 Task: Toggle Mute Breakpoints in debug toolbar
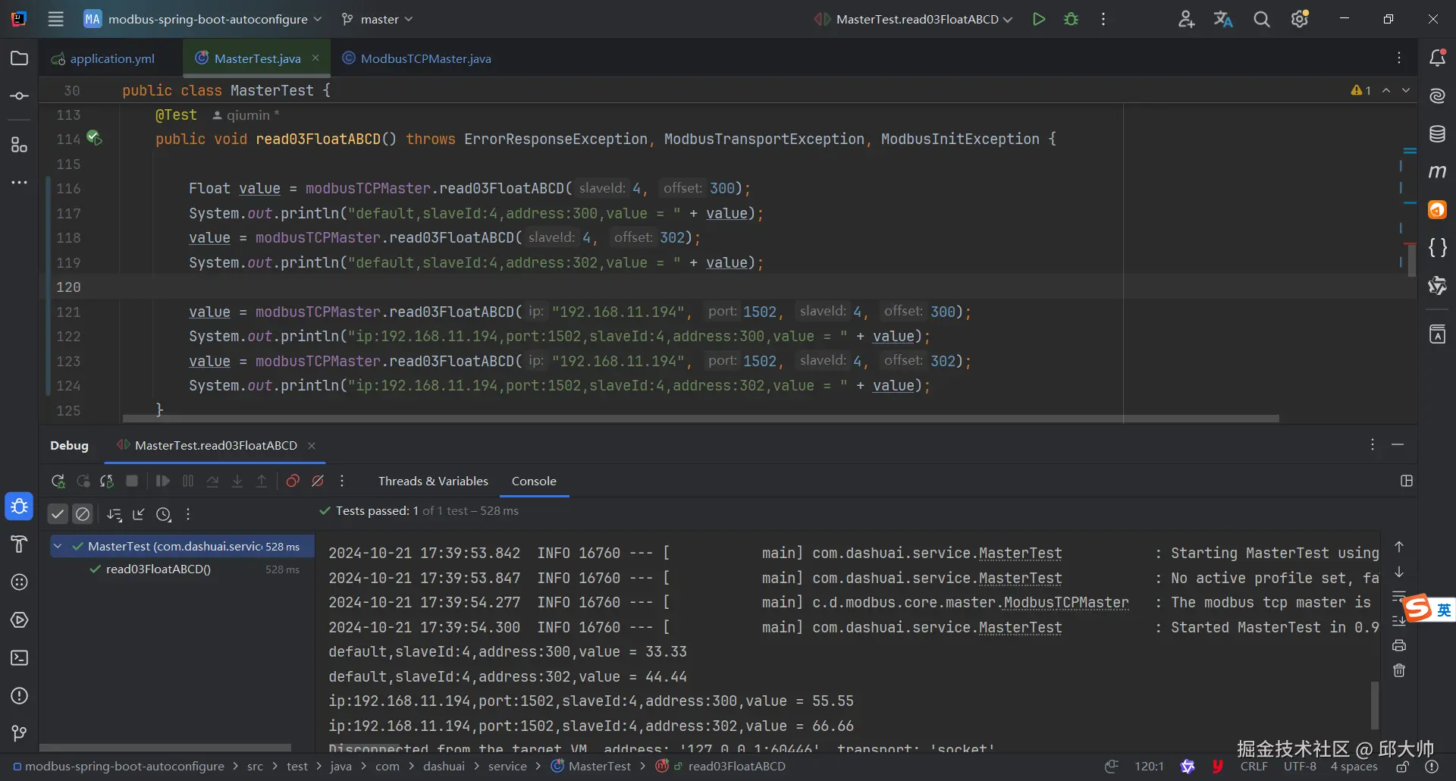(x=318, y=481)
